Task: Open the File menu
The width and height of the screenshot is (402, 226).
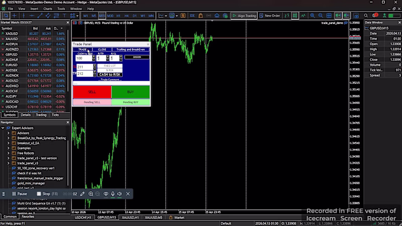Action: tap(11, 9)
